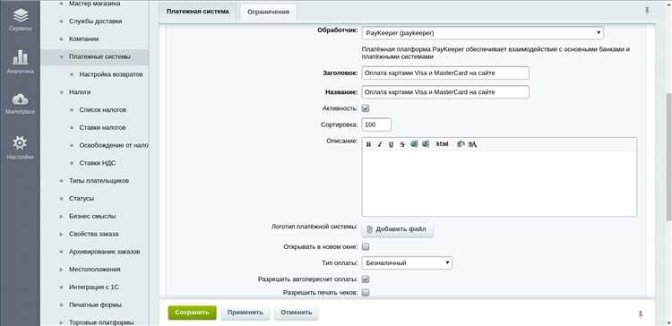Open Ставки НДС item
Viewport: 672px width, 326px height.
point(97,163)
